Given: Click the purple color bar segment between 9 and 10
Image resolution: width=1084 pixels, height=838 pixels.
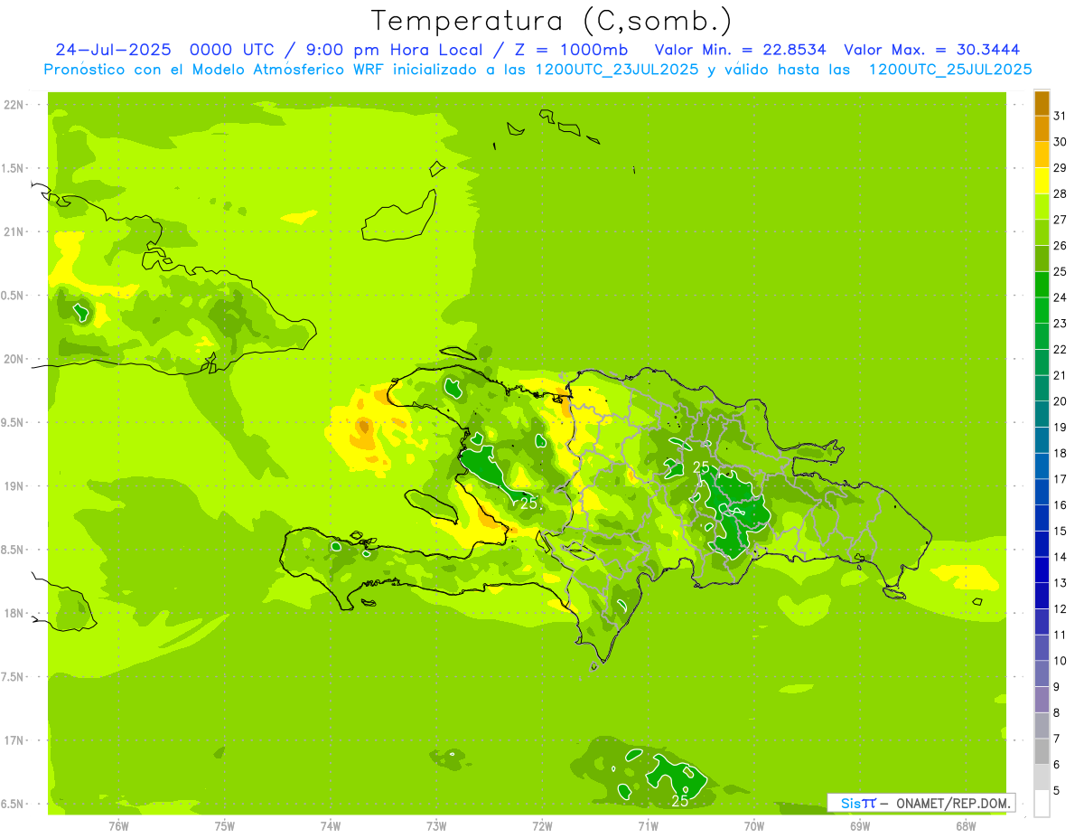Looking at the screenshot, I should click(x=1042, y=673).
